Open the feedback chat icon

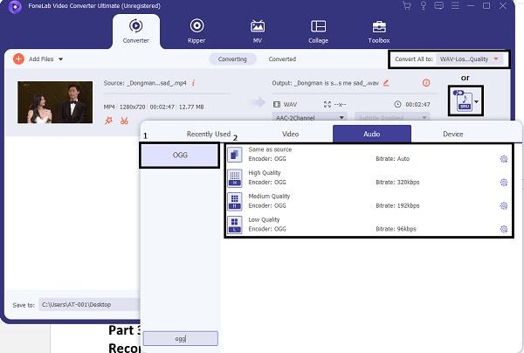tap(438, 6)
